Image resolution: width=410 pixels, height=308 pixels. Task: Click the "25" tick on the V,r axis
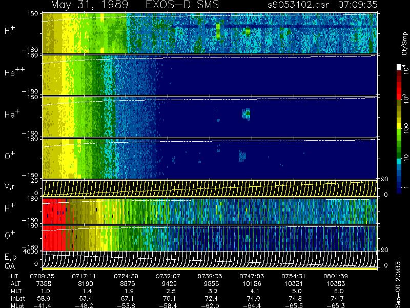coord(35,181)
